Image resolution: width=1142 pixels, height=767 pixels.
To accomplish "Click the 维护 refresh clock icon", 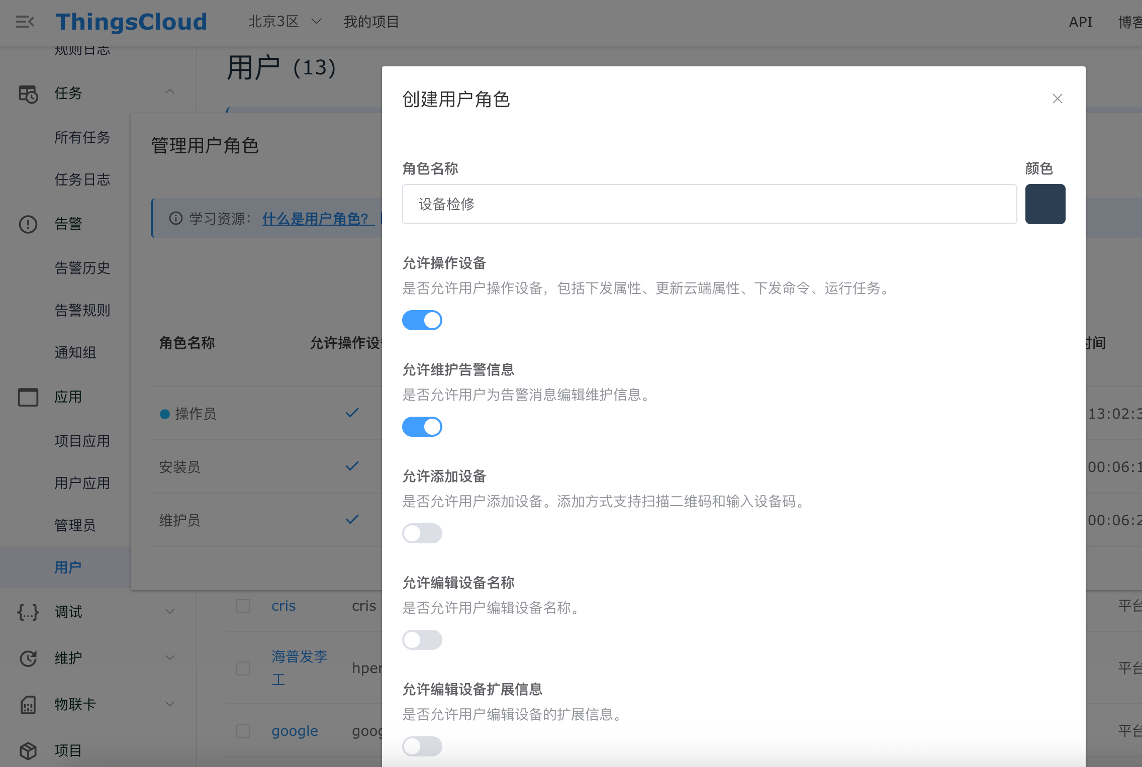I will point(28,658).
